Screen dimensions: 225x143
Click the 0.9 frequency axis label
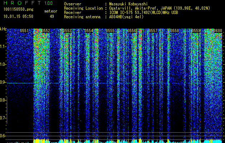coord(3,82)
